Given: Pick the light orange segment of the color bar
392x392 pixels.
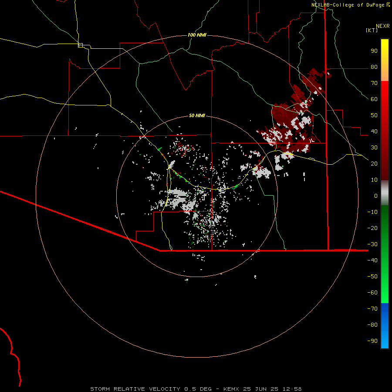Looking at the screenshot, I should point(385,74).
